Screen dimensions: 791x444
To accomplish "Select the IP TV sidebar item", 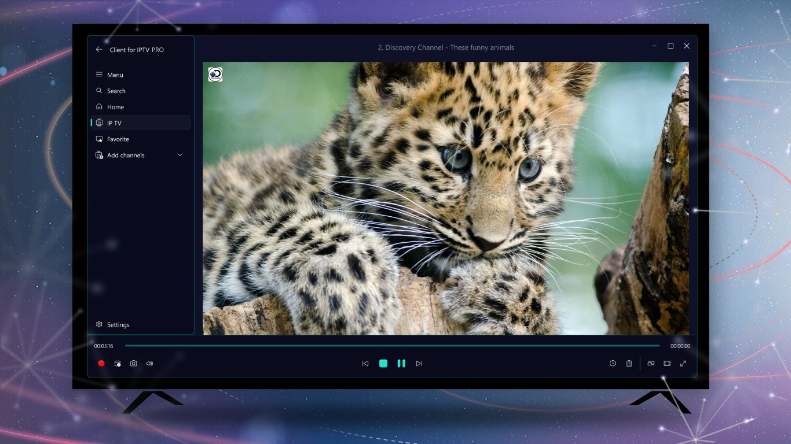I will point(141,123).
